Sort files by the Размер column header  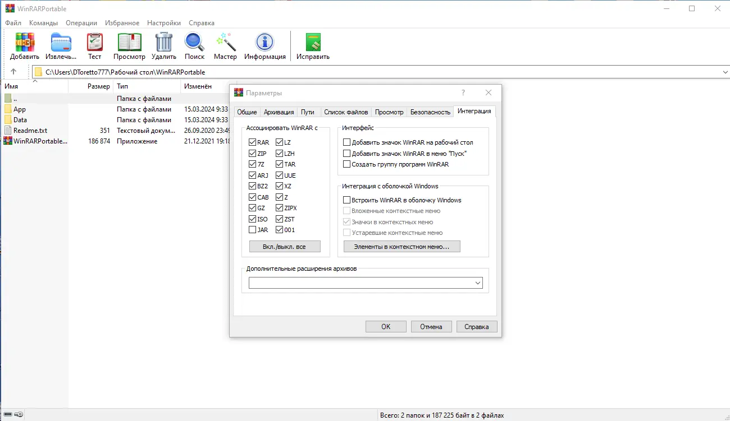point(90,86)
